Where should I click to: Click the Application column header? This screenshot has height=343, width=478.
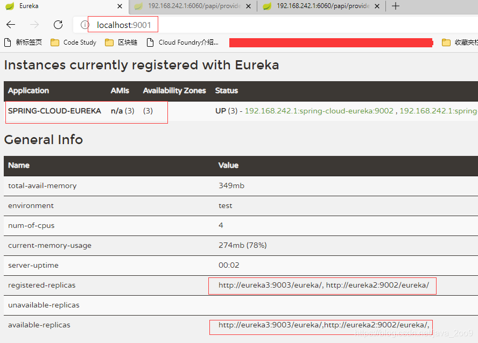coord(29,91)
